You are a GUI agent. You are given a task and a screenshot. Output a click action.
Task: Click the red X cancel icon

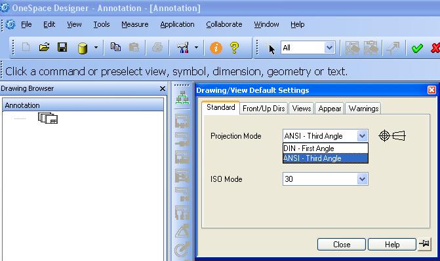click(435, 48)
